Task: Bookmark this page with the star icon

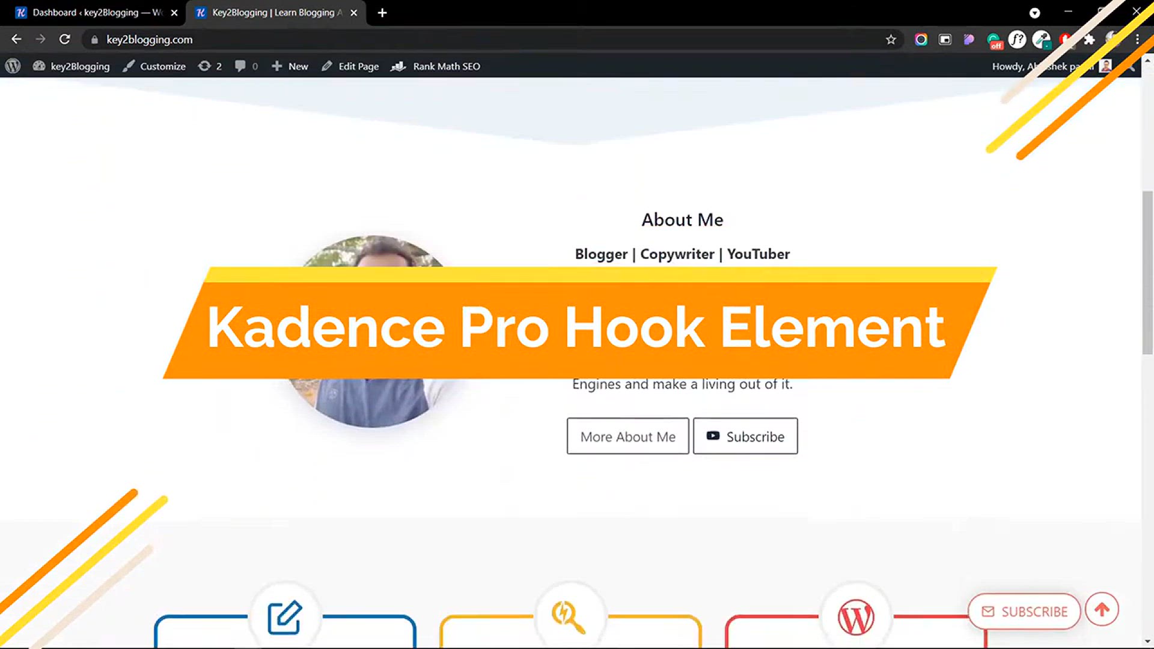Action: [891, 40]
